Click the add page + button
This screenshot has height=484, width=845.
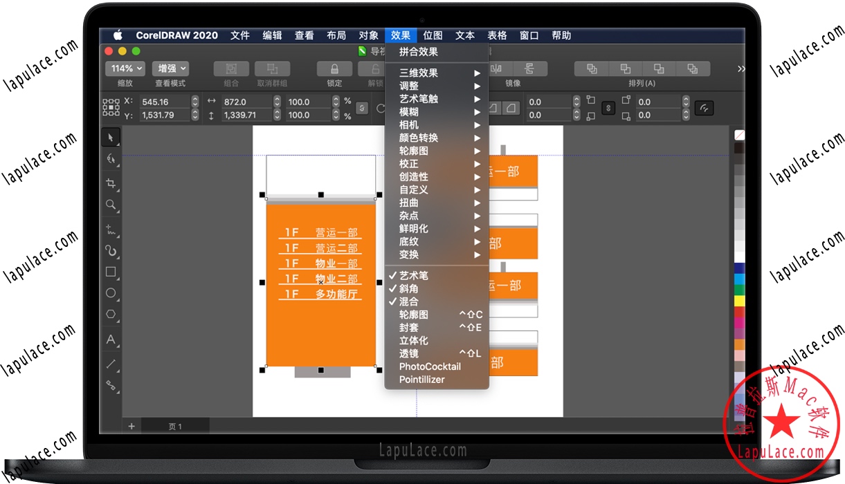[x=131, y=427]
